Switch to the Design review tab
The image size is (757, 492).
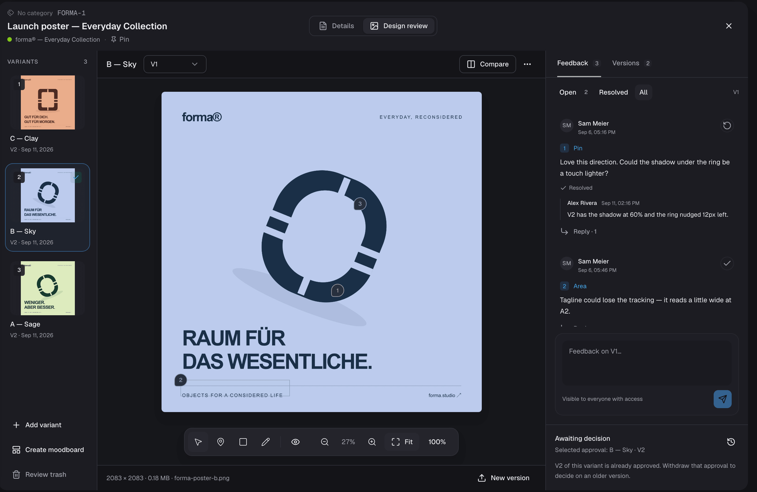(399, 26)
